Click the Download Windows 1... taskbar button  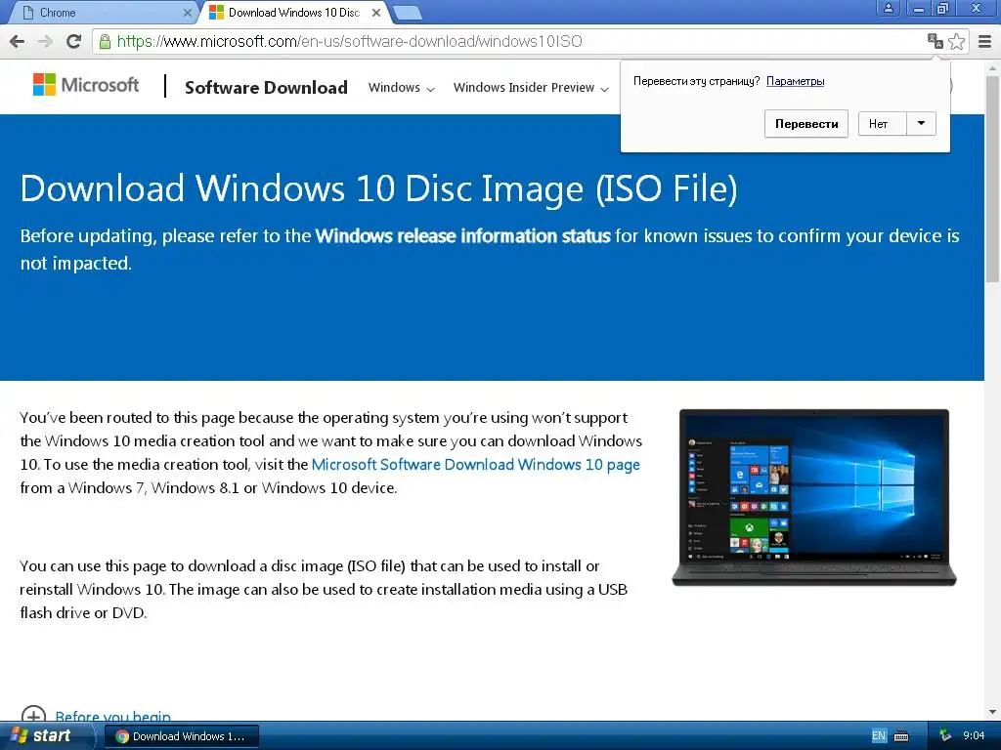pos(181,736)
